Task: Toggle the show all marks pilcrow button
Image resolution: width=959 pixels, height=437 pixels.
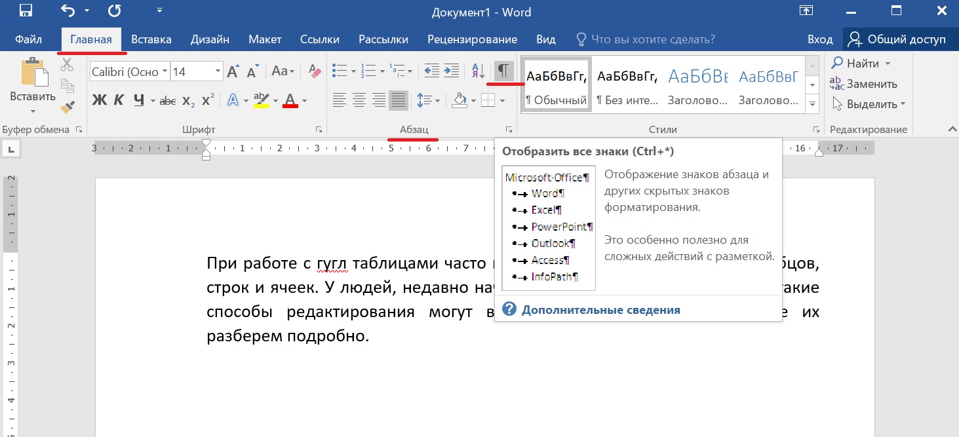Action: click(503, 71)
